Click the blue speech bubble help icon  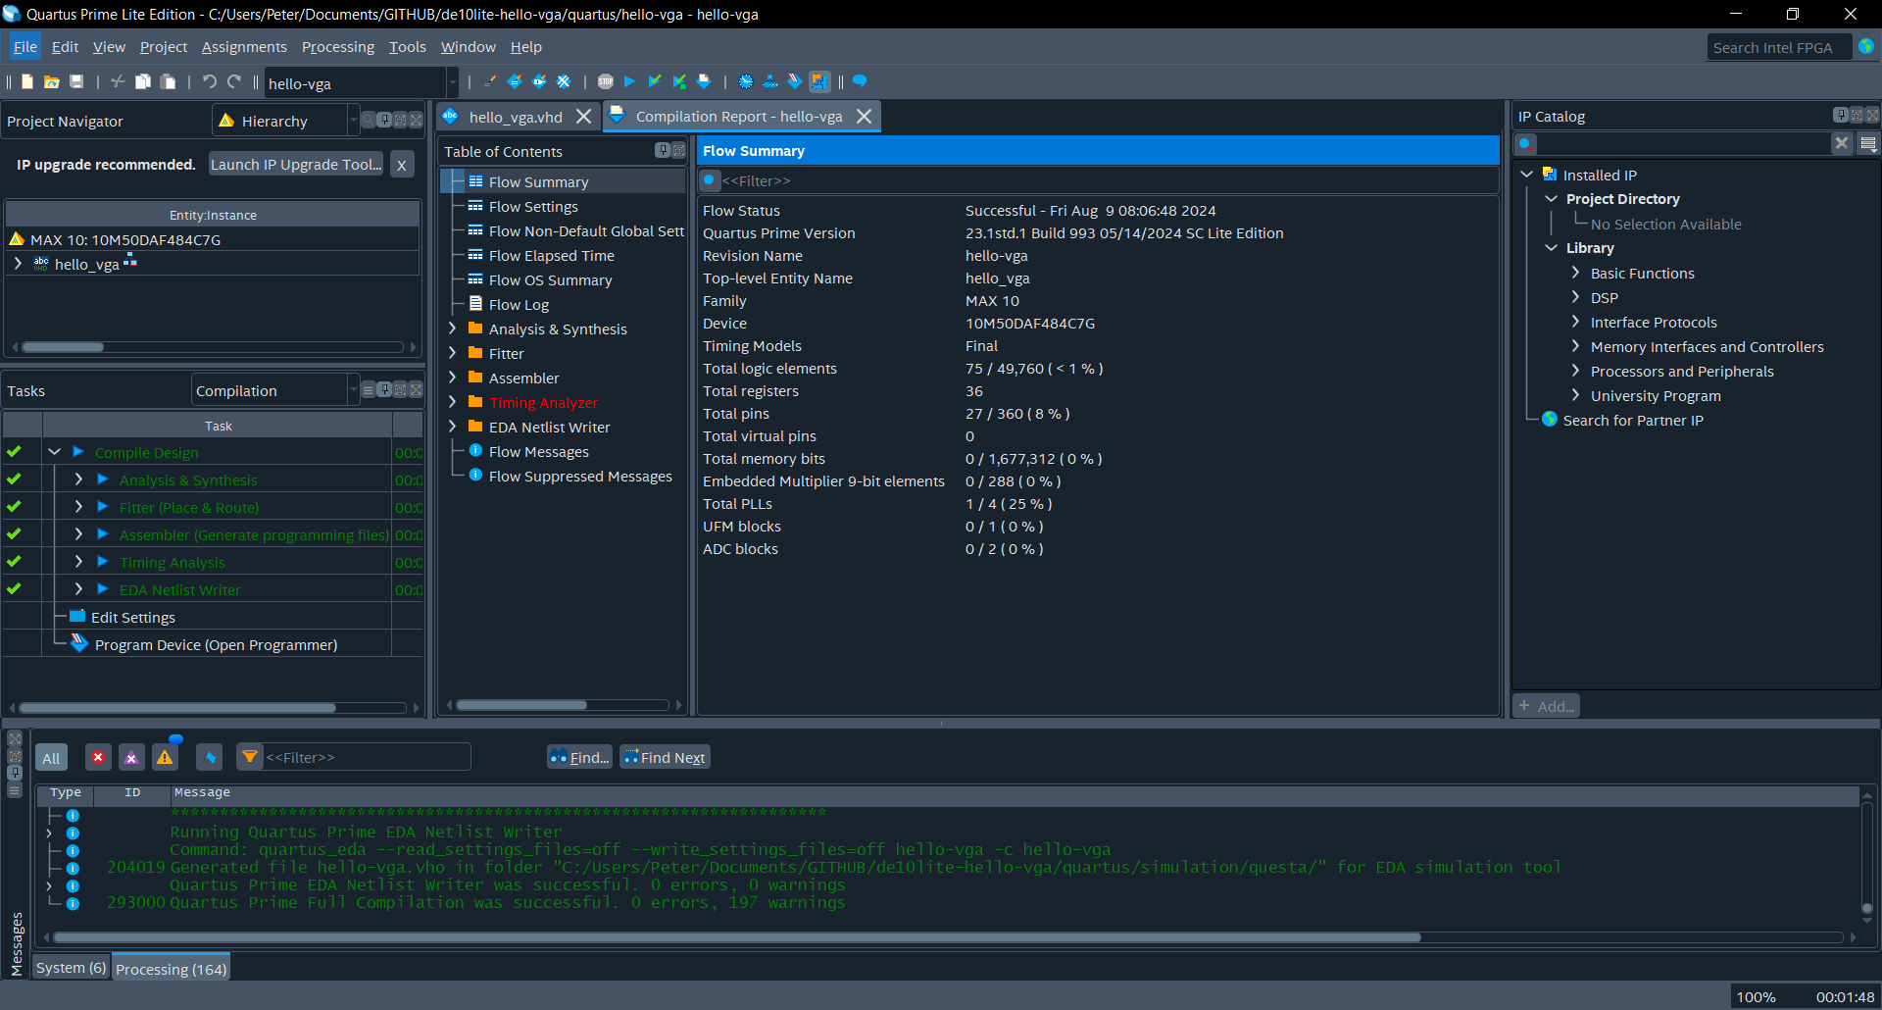pos(860,82)
